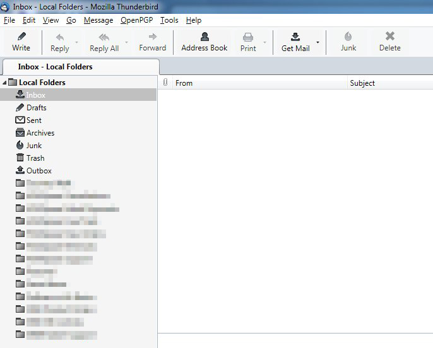Click the Delete toolbar button
Viewport: 433px width, 348px height.
click(389, 42)
